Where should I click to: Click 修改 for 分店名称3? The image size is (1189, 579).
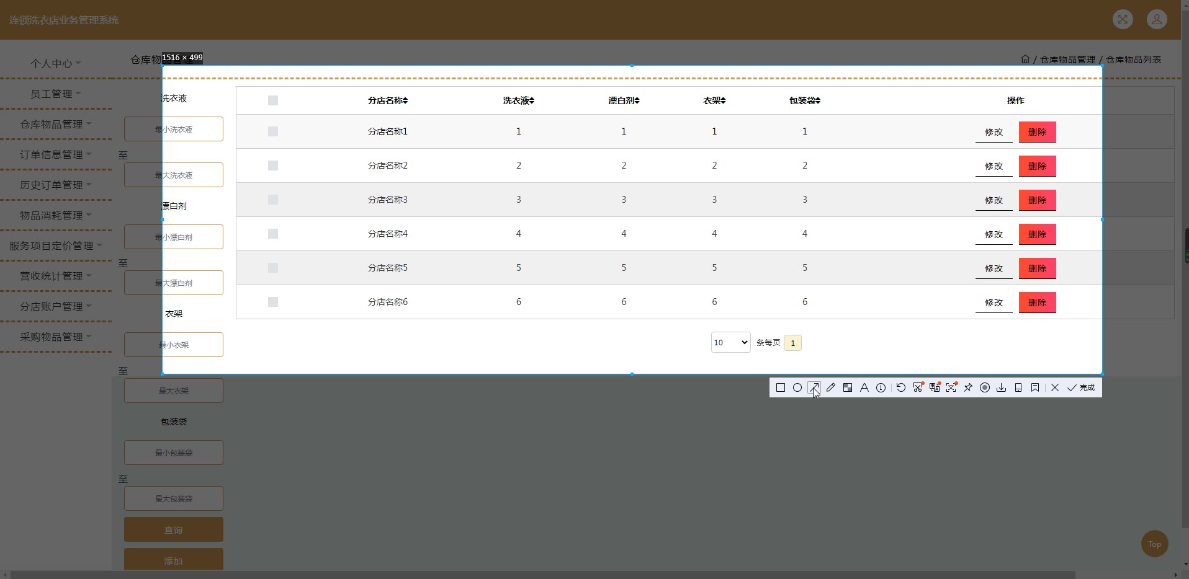pyautogui.click(x=994, y=200)
